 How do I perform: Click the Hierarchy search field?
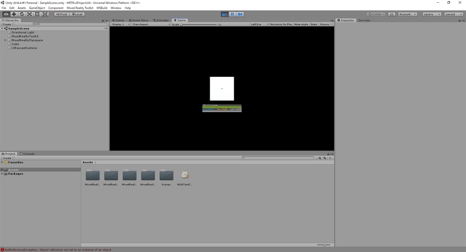pyautogui.click(x=70, y=24)
